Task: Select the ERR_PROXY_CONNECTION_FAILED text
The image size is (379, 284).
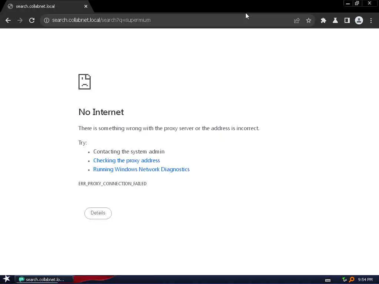Action: tap(113, 184)
